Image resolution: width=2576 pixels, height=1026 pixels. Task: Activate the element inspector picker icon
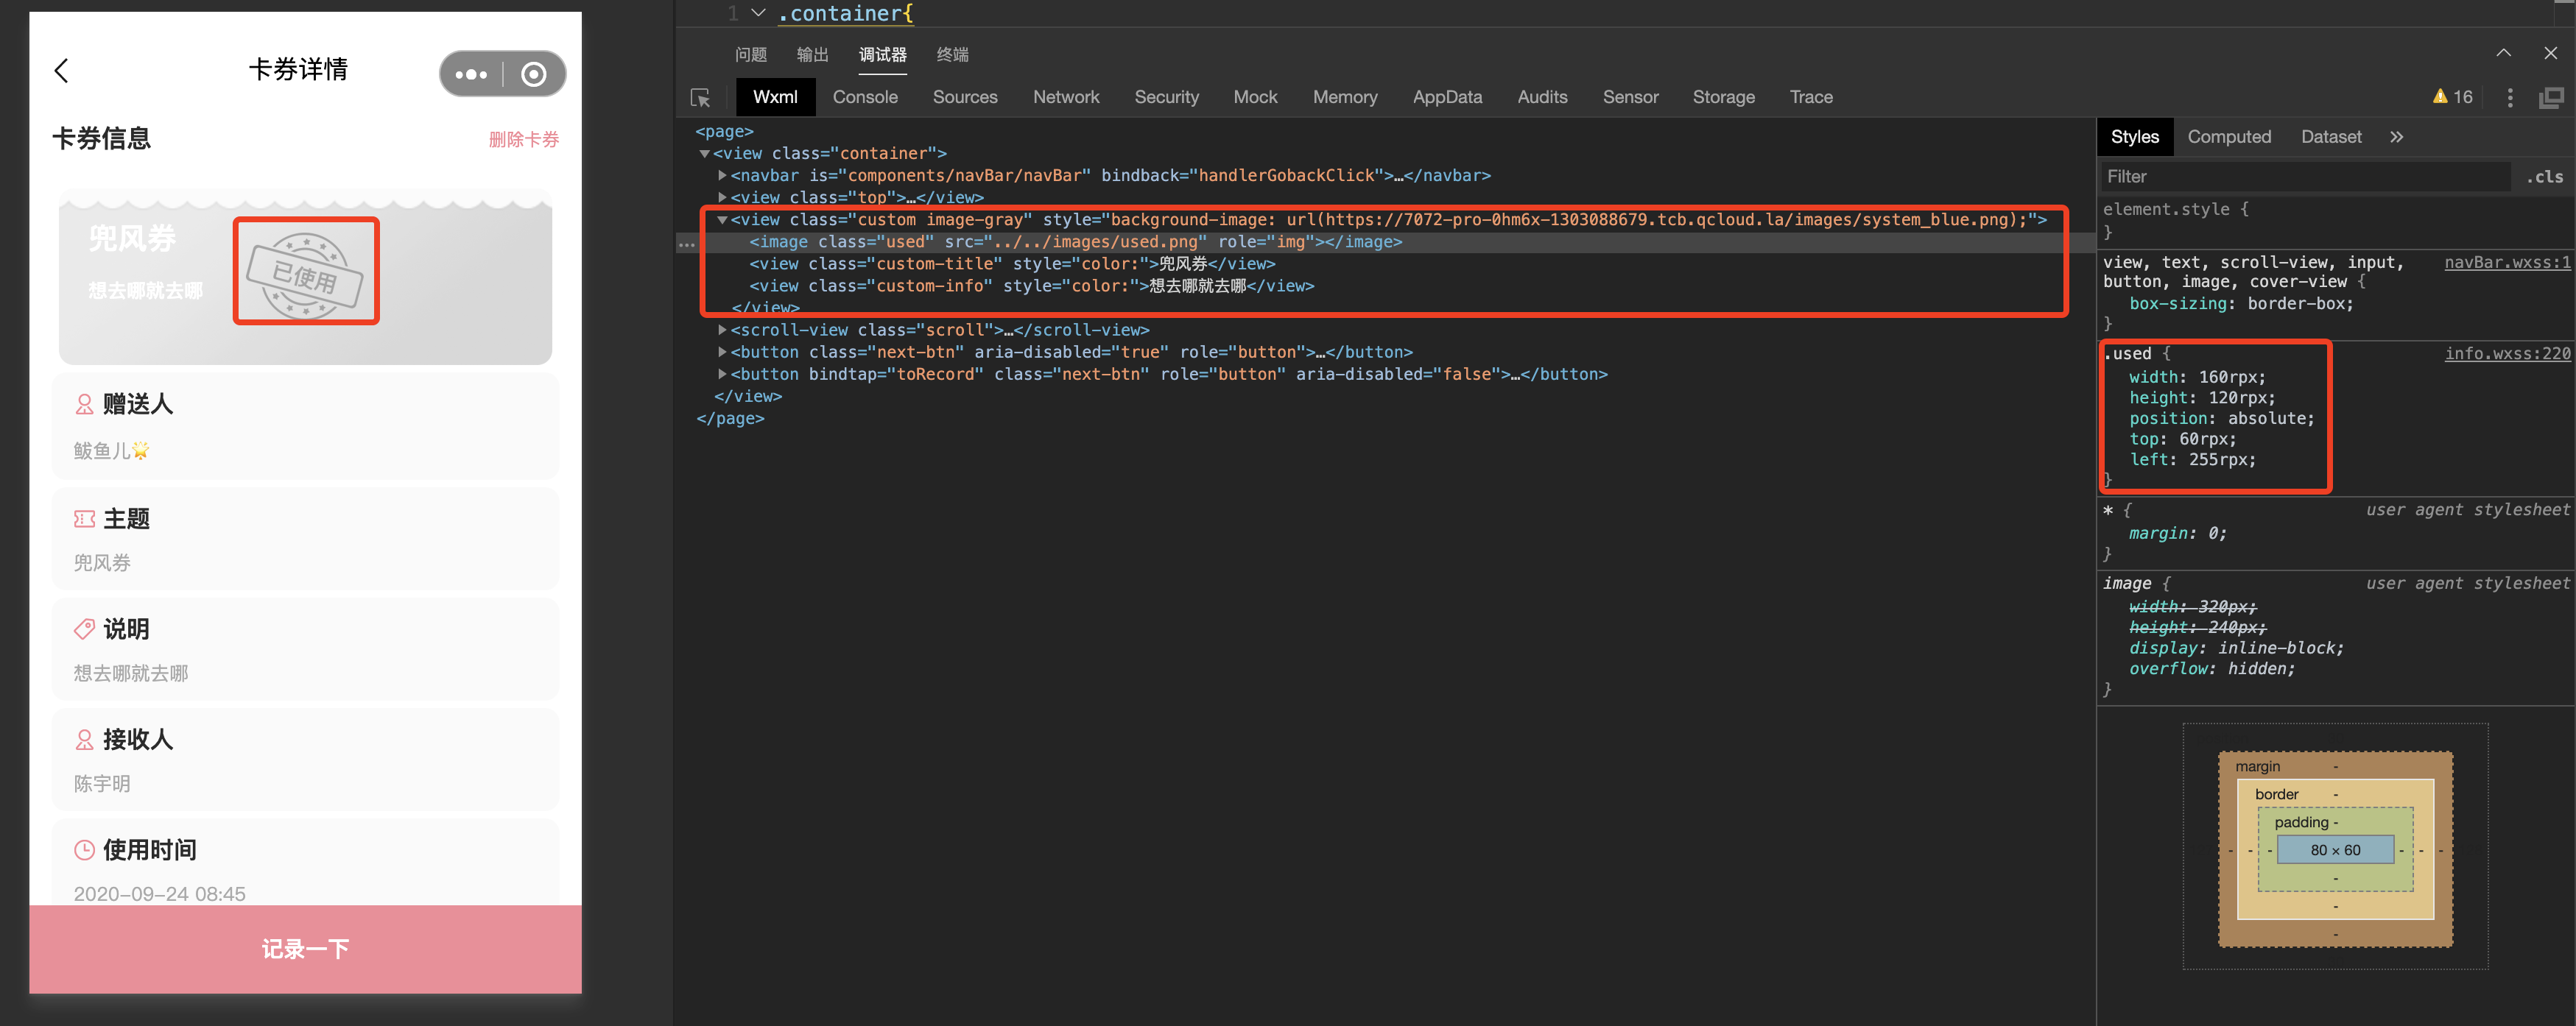point(700,98)
